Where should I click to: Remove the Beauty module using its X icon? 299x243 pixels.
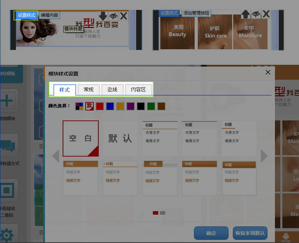point(266,14)
